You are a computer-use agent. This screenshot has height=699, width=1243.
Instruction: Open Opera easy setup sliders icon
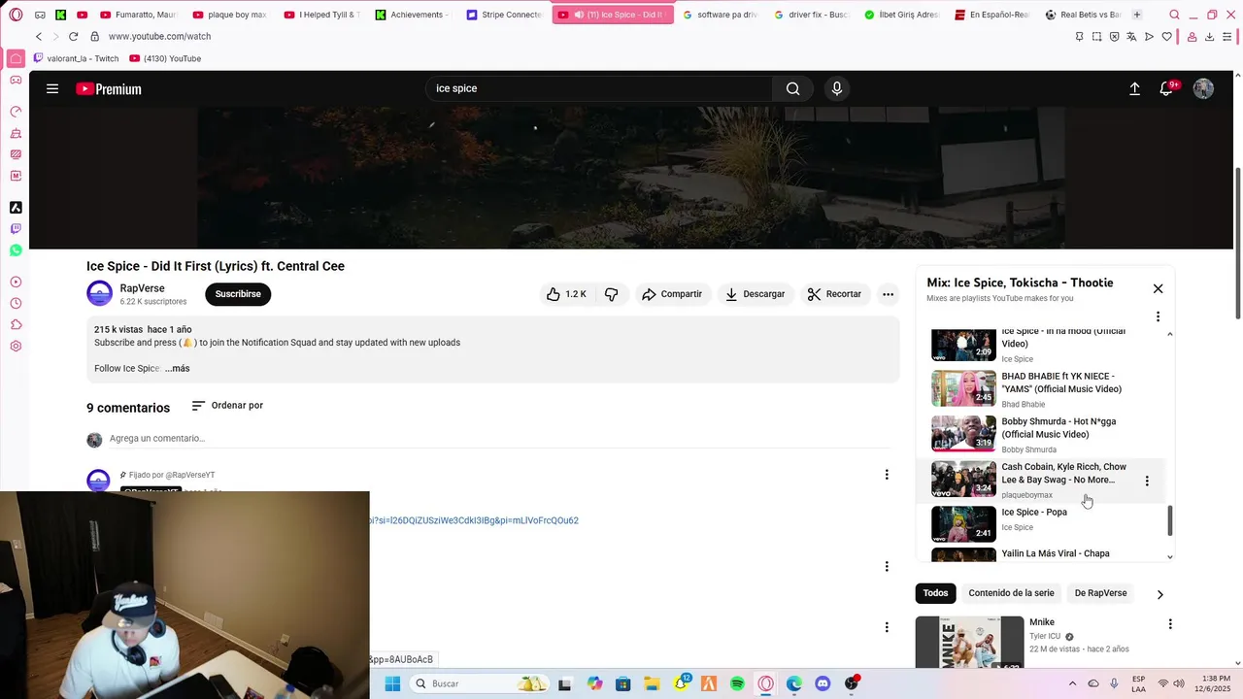click(x=1228, y=36)
